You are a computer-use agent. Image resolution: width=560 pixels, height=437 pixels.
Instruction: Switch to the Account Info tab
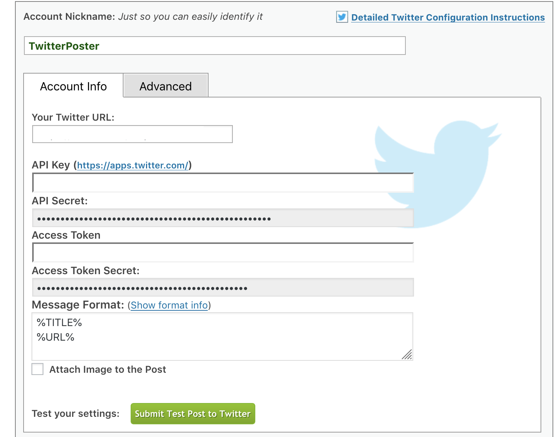(73, 86)
